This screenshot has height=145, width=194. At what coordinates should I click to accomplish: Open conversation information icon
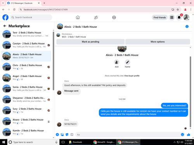tap(187, 27)
